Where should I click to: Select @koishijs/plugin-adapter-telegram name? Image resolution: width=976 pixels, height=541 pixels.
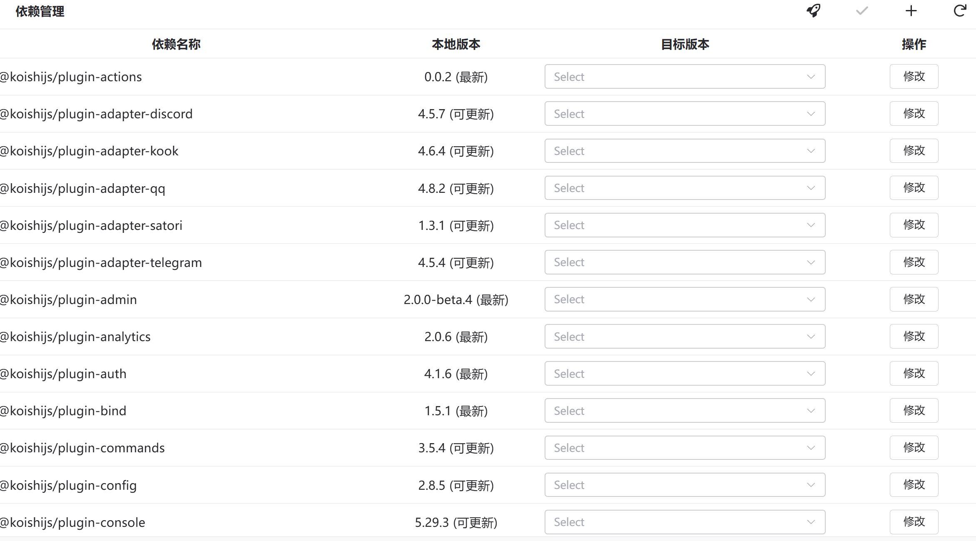101,263
